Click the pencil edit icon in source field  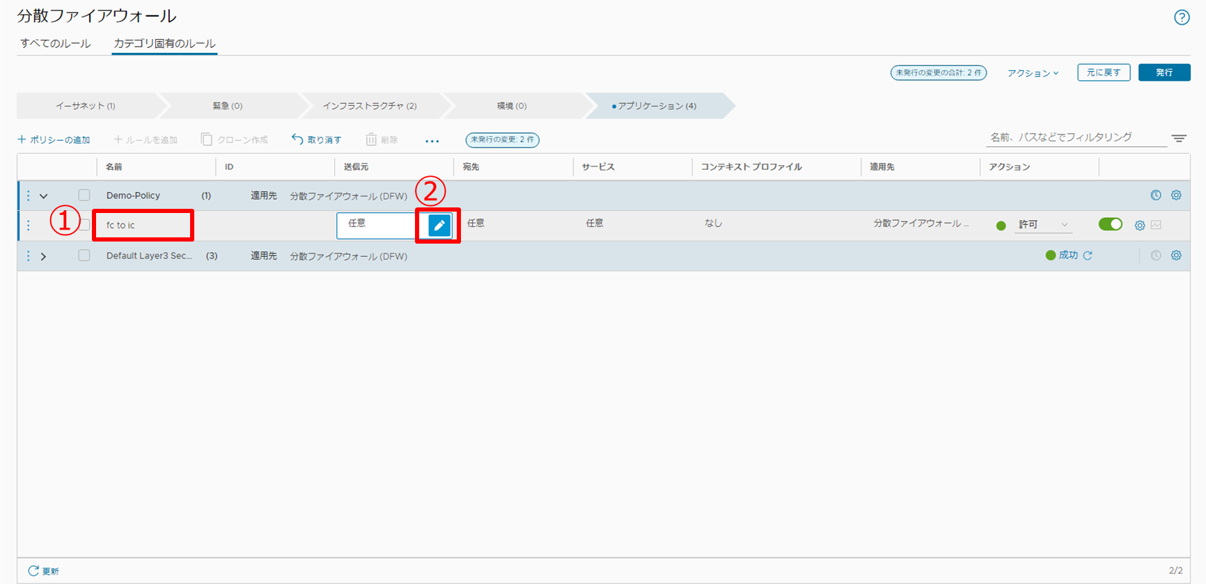click(439, 226)
